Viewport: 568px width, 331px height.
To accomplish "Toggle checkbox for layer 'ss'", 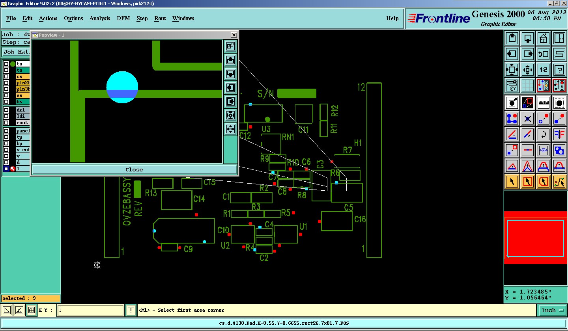I will (x=6, y=95).
